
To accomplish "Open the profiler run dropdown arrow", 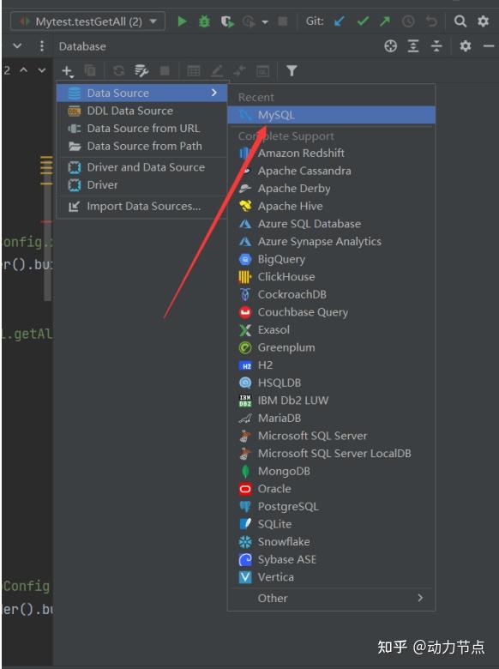I will coord(265,21).
